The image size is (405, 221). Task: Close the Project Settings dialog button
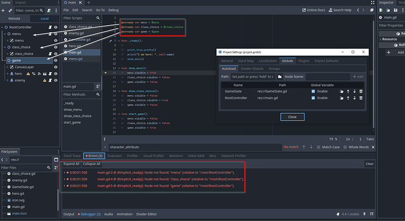click(x=292, y=117)
